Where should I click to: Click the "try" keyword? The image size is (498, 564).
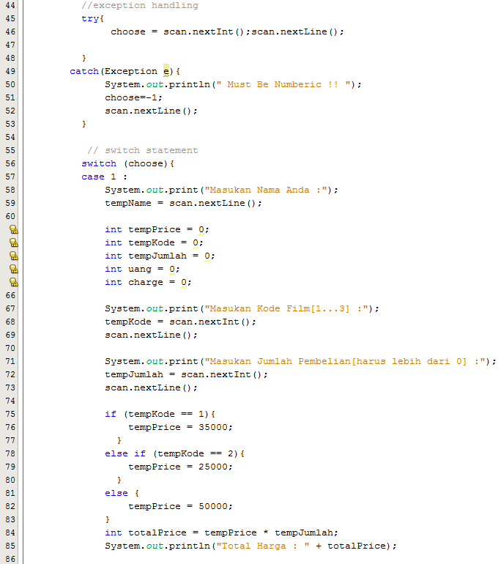pyautogui.click(x=90, y=19)
